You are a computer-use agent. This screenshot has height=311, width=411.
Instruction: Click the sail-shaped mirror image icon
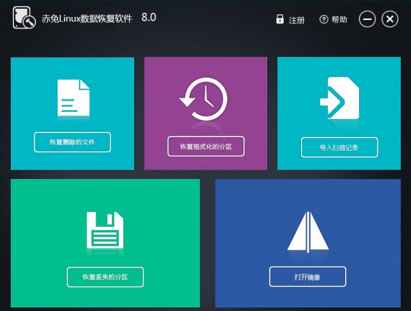308,232
